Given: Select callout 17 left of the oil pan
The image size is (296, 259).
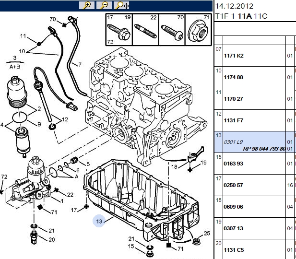Looking at the screenshot, I should (74, 210).
